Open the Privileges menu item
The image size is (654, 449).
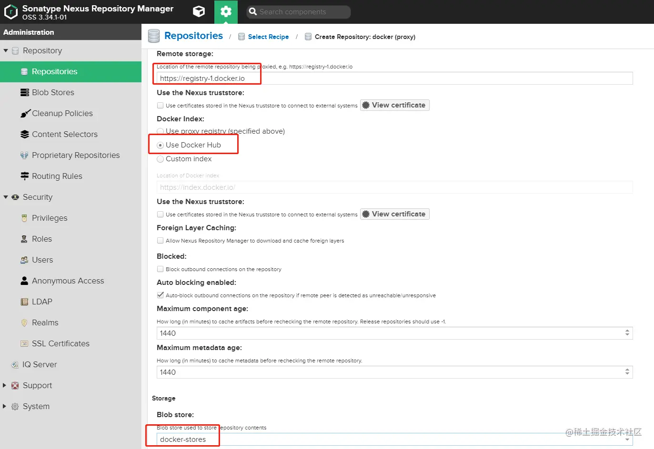(50, 218)
